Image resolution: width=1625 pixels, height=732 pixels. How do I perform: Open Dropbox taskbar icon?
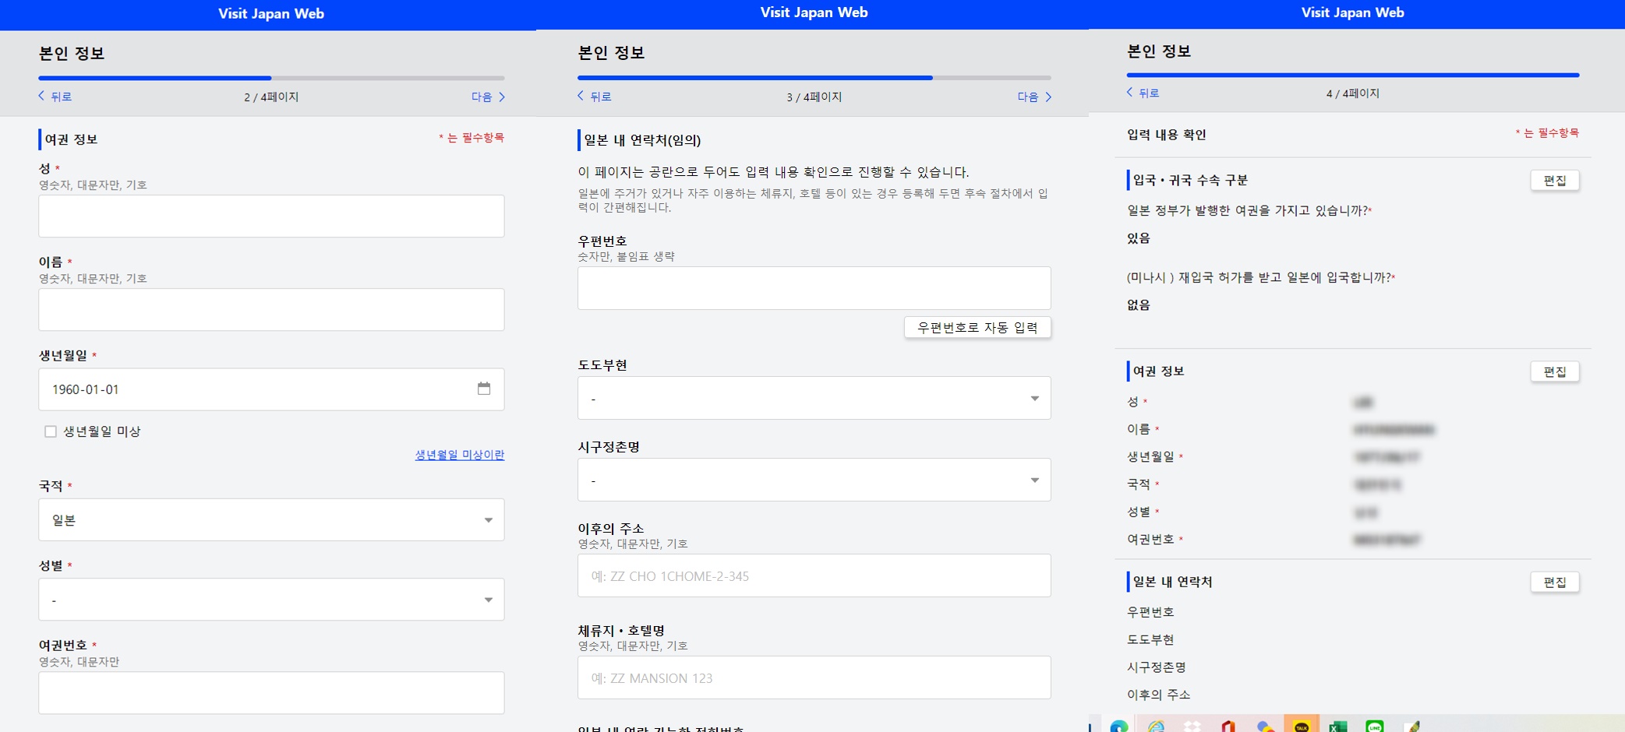point(1192,726)
